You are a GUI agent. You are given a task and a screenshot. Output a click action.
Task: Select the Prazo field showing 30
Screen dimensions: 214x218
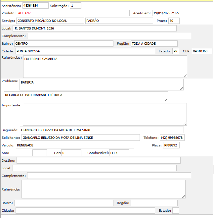pyautogui.click(x=174, y=21)
